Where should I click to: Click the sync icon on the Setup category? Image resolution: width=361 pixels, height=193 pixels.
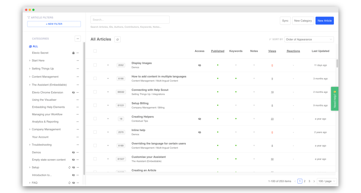pyautogui.click(x=69, y=167)
